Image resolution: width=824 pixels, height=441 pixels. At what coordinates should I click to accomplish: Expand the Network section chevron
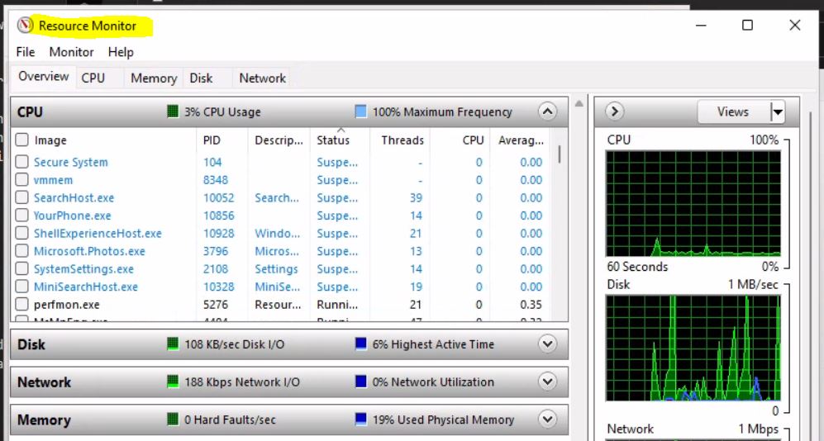(x=547, y=382)
